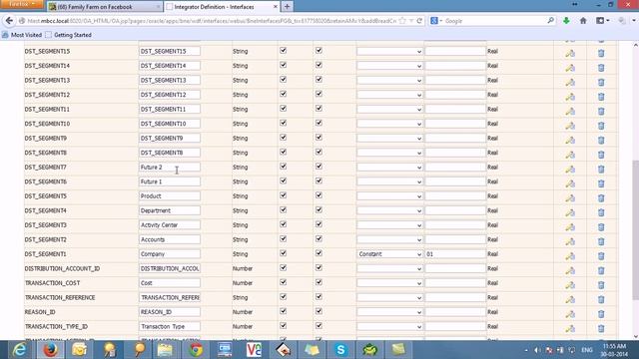Bookmark this page with star icon
This screenshot has width=639, height=359.
[402, 20]
